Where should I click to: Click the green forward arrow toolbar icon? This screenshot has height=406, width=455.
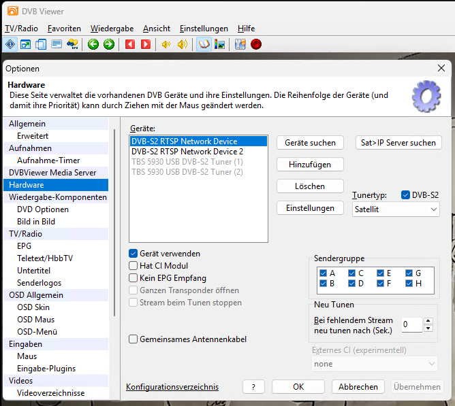(x=108, y=44)
